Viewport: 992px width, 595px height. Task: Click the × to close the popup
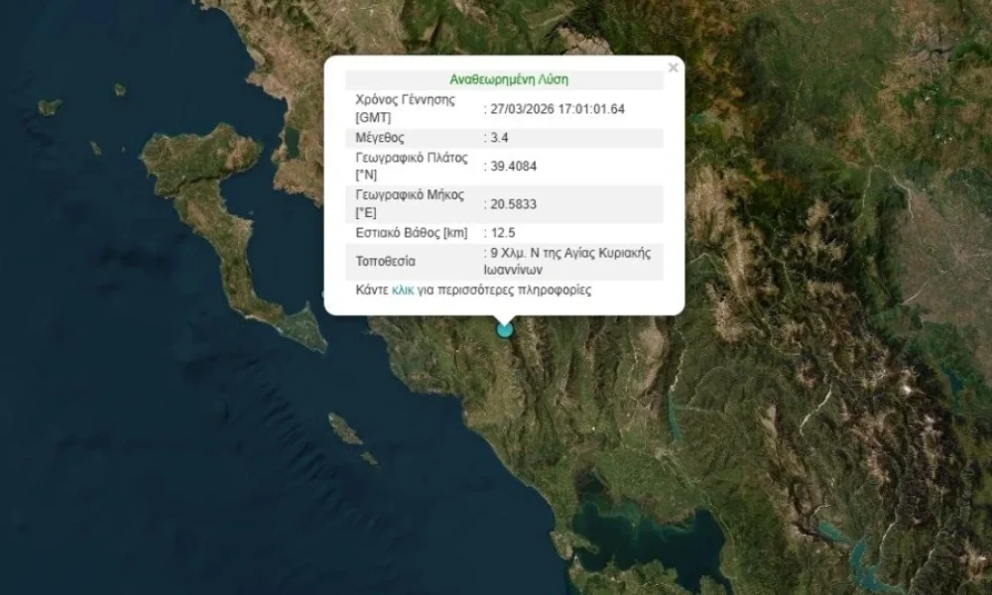(x=674, y=67)
